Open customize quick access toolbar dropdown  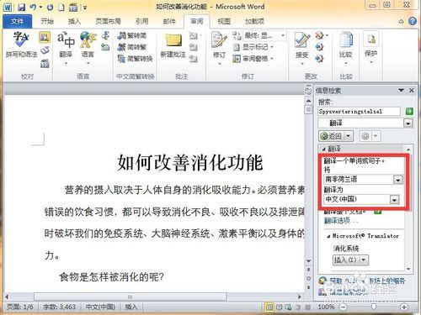point(85,8)
